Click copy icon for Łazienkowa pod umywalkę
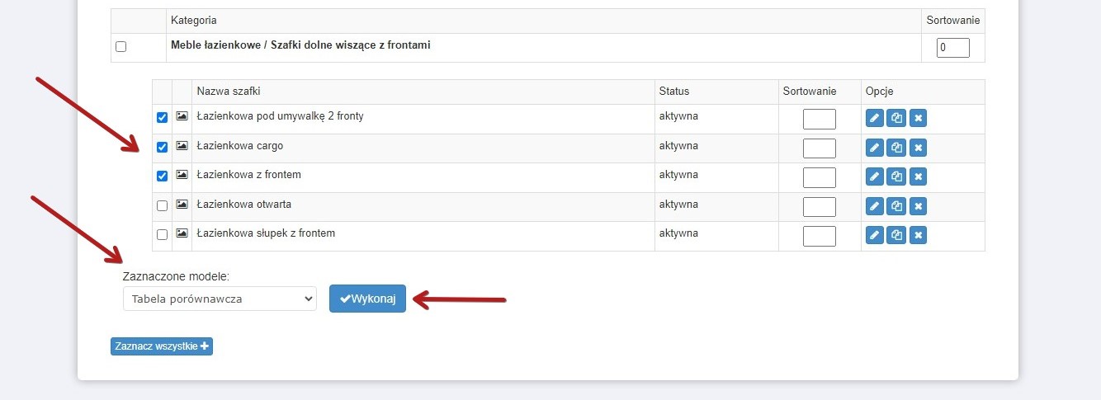1101x400 pixels. [x=895, y=118]
